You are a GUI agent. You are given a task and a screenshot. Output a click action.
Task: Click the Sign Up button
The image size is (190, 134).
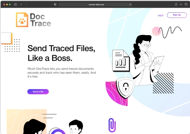[177, 15]
